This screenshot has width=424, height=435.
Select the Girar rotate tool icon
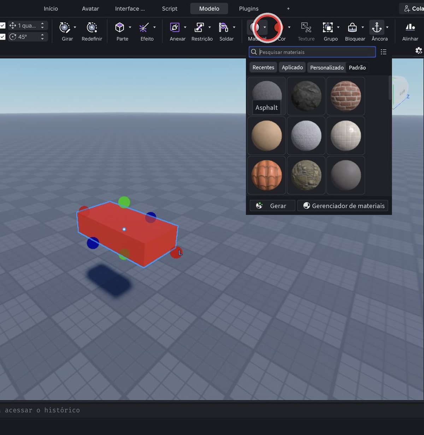point(65,27)
